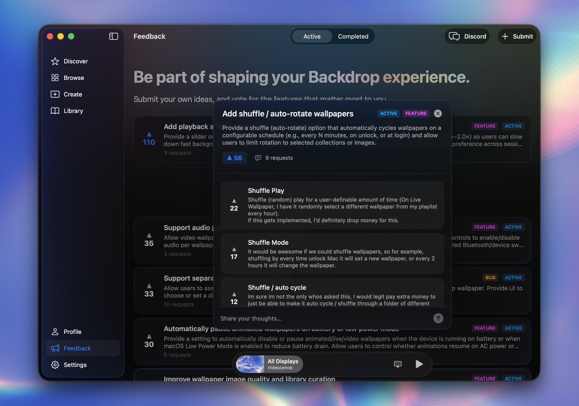Click the display selector monitor icon
Image resolution: width=579 pixels, height=406 pixels.
398,364
